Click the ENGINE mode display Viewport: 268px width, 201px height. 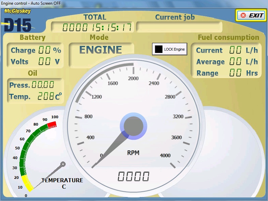(x=101, y=50)
